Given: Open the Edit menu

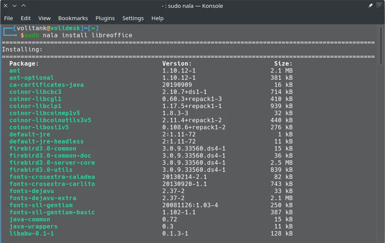Looking at the screenshot, I should [x=25, y=18].
